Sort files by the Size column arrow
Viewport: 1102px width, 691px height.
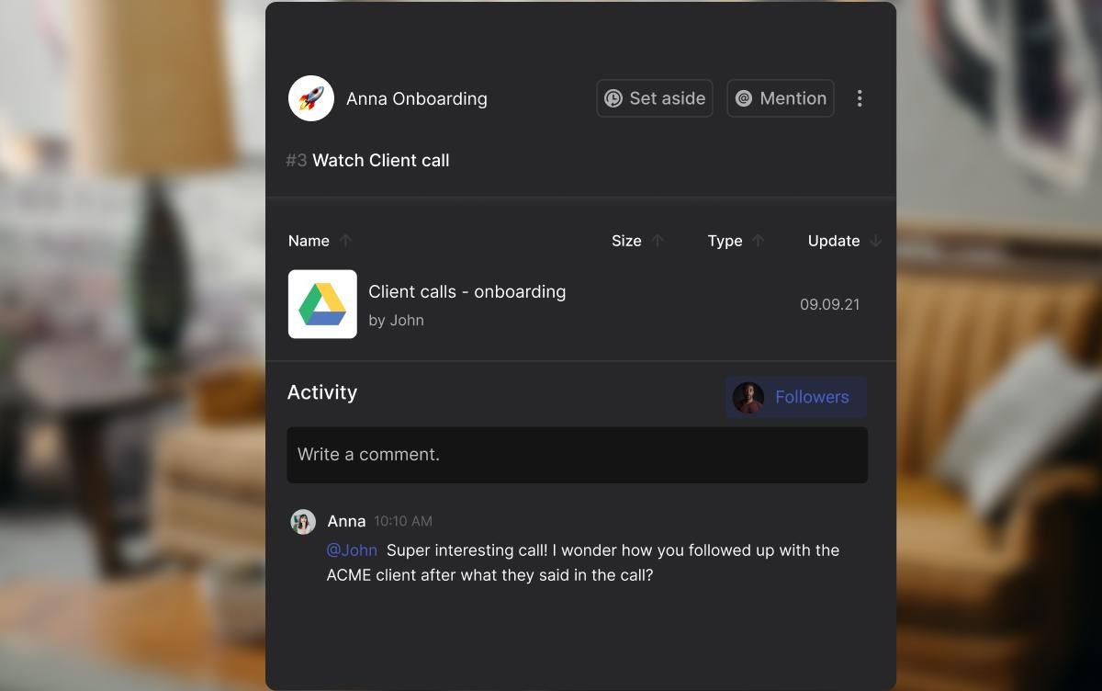point(658,241)
